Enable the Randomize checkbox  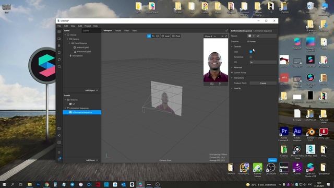[250, 57]
